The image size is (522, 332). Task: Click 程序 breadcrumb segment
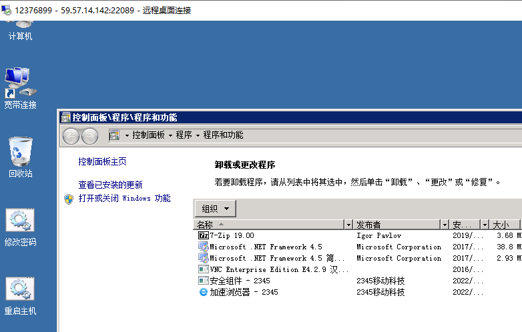pyautogui.click(x=184, y=135)
